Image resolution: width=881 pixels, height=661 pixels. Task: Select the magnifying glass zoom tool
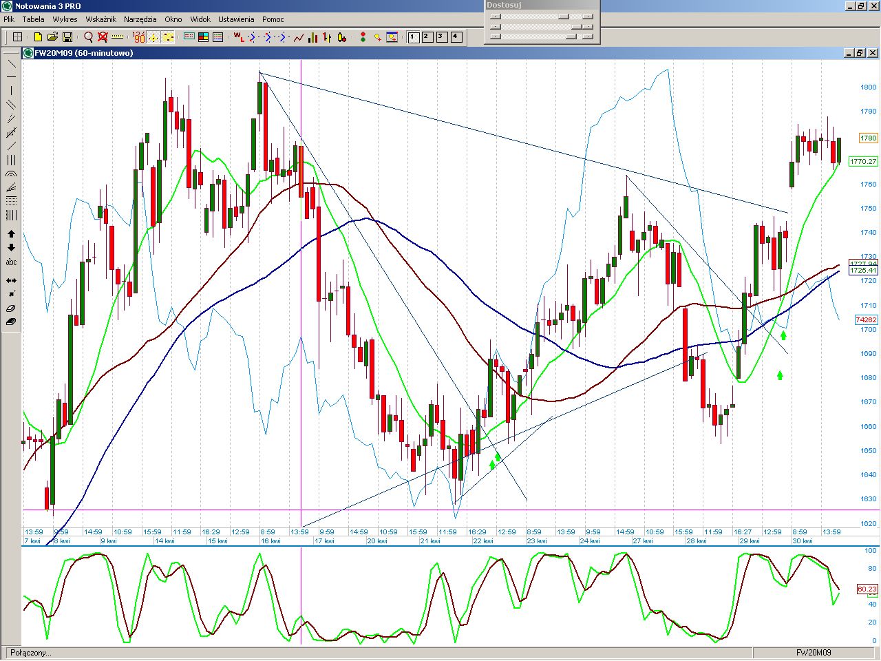[89, 37]
